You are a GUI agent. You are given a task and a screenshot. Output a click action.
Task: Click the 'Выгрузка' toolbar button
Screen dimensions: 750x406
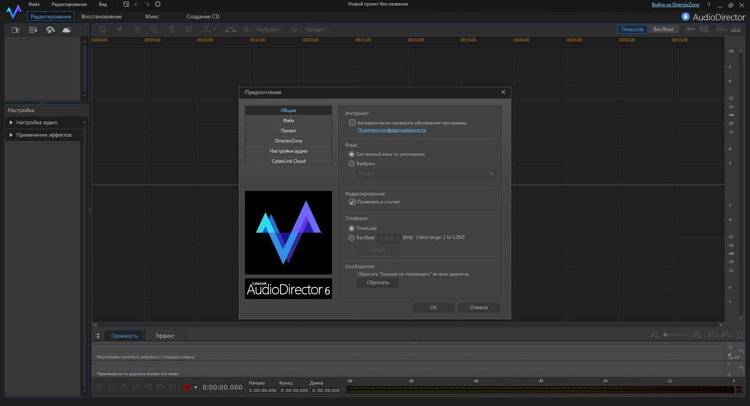pos(262,30)
